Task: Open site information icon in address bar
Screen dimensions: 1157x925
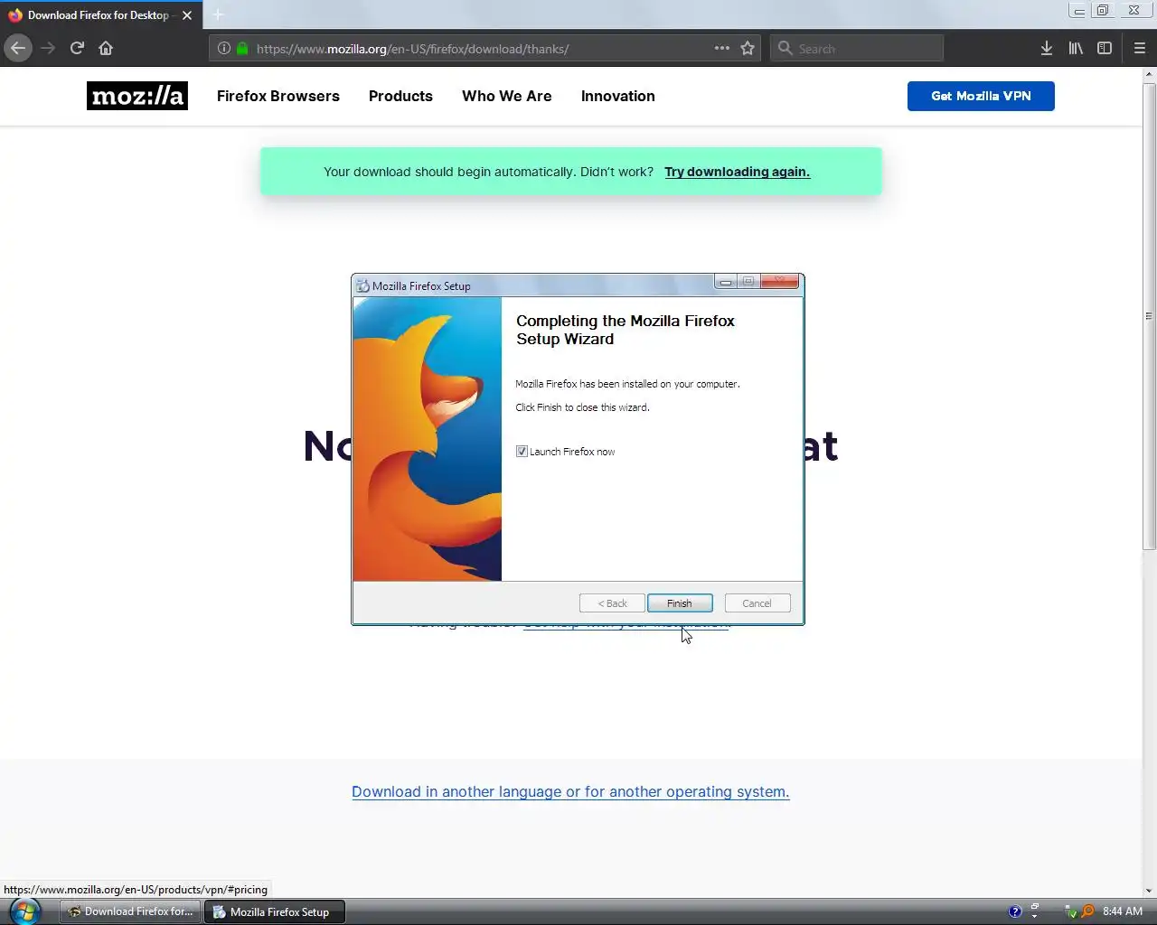Action: 224,48
